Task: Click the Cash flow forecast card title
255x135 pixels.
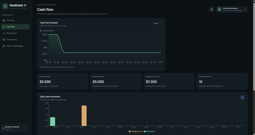Action: pos(49,23)
